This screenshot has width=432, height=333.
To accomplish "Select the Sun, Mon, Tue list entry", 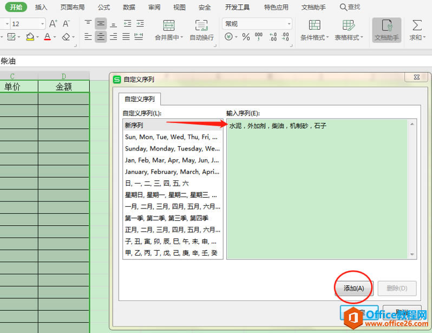I will pyautogui.click(x=173, y=137).
